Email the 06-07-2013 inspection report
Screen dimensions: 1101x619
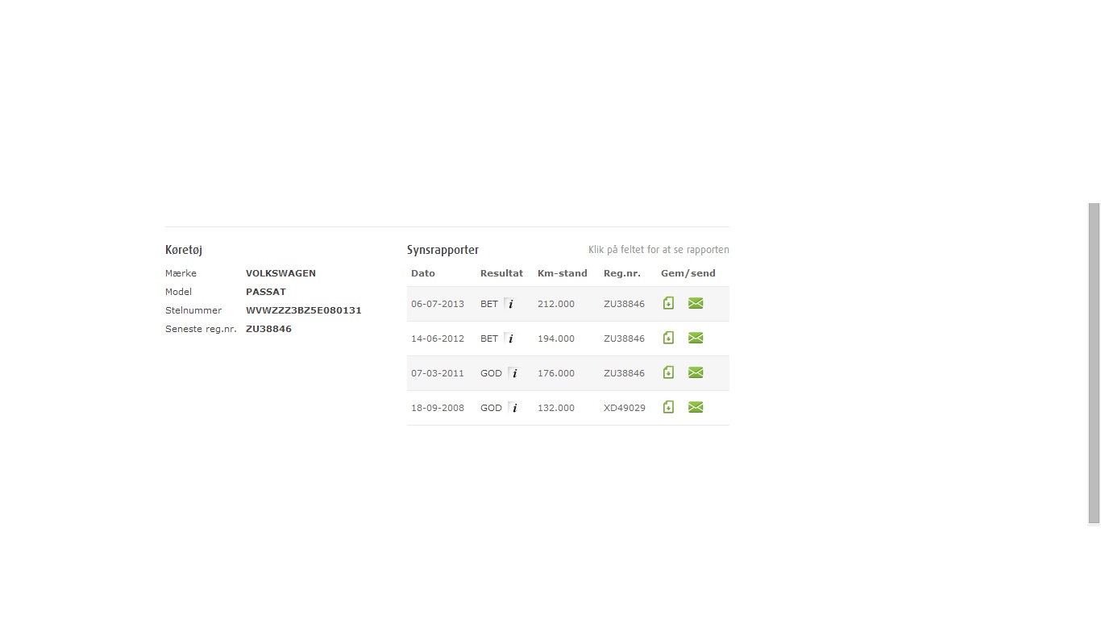tap(696, 303)
